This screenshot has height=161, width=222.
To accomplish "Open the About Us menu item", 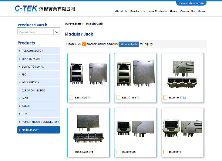I will 121,11.
